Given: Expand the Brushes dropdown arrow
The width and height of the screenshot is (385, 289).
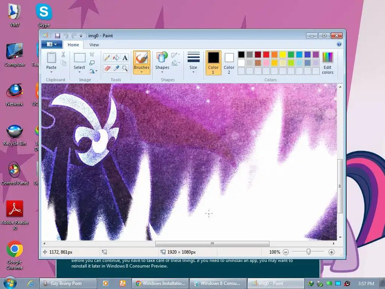Looking at the screenshot, I should pos(142,72).
